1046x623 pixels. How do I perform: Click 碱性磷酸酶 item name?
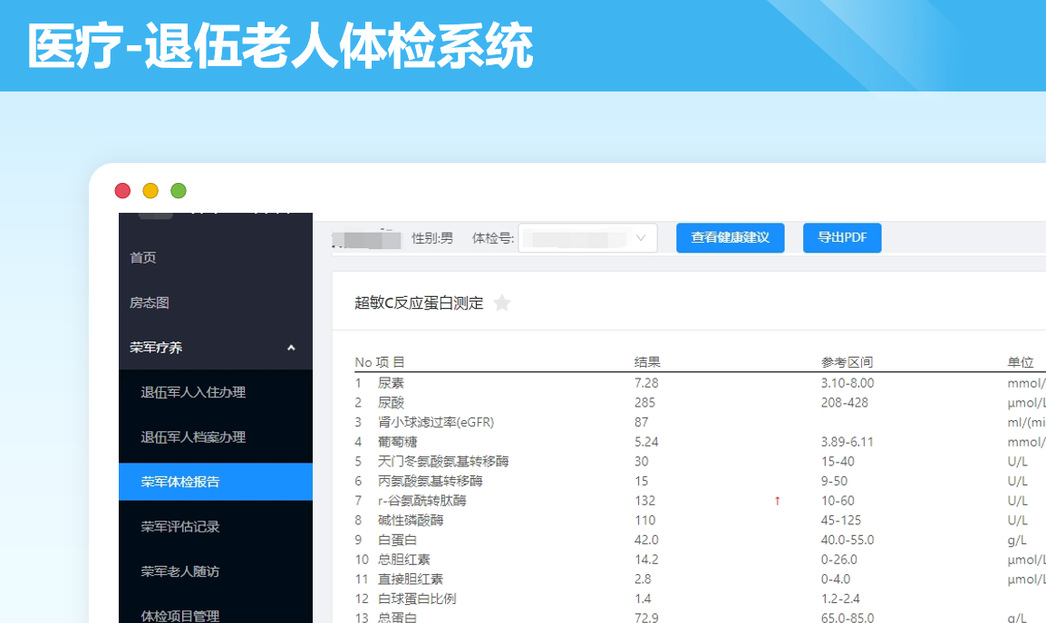tap(411, 521)
